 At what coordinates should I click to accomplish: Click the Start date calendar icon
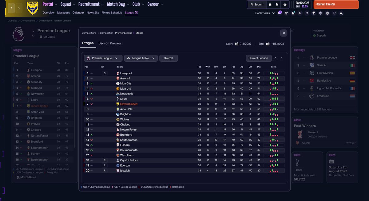237,44
